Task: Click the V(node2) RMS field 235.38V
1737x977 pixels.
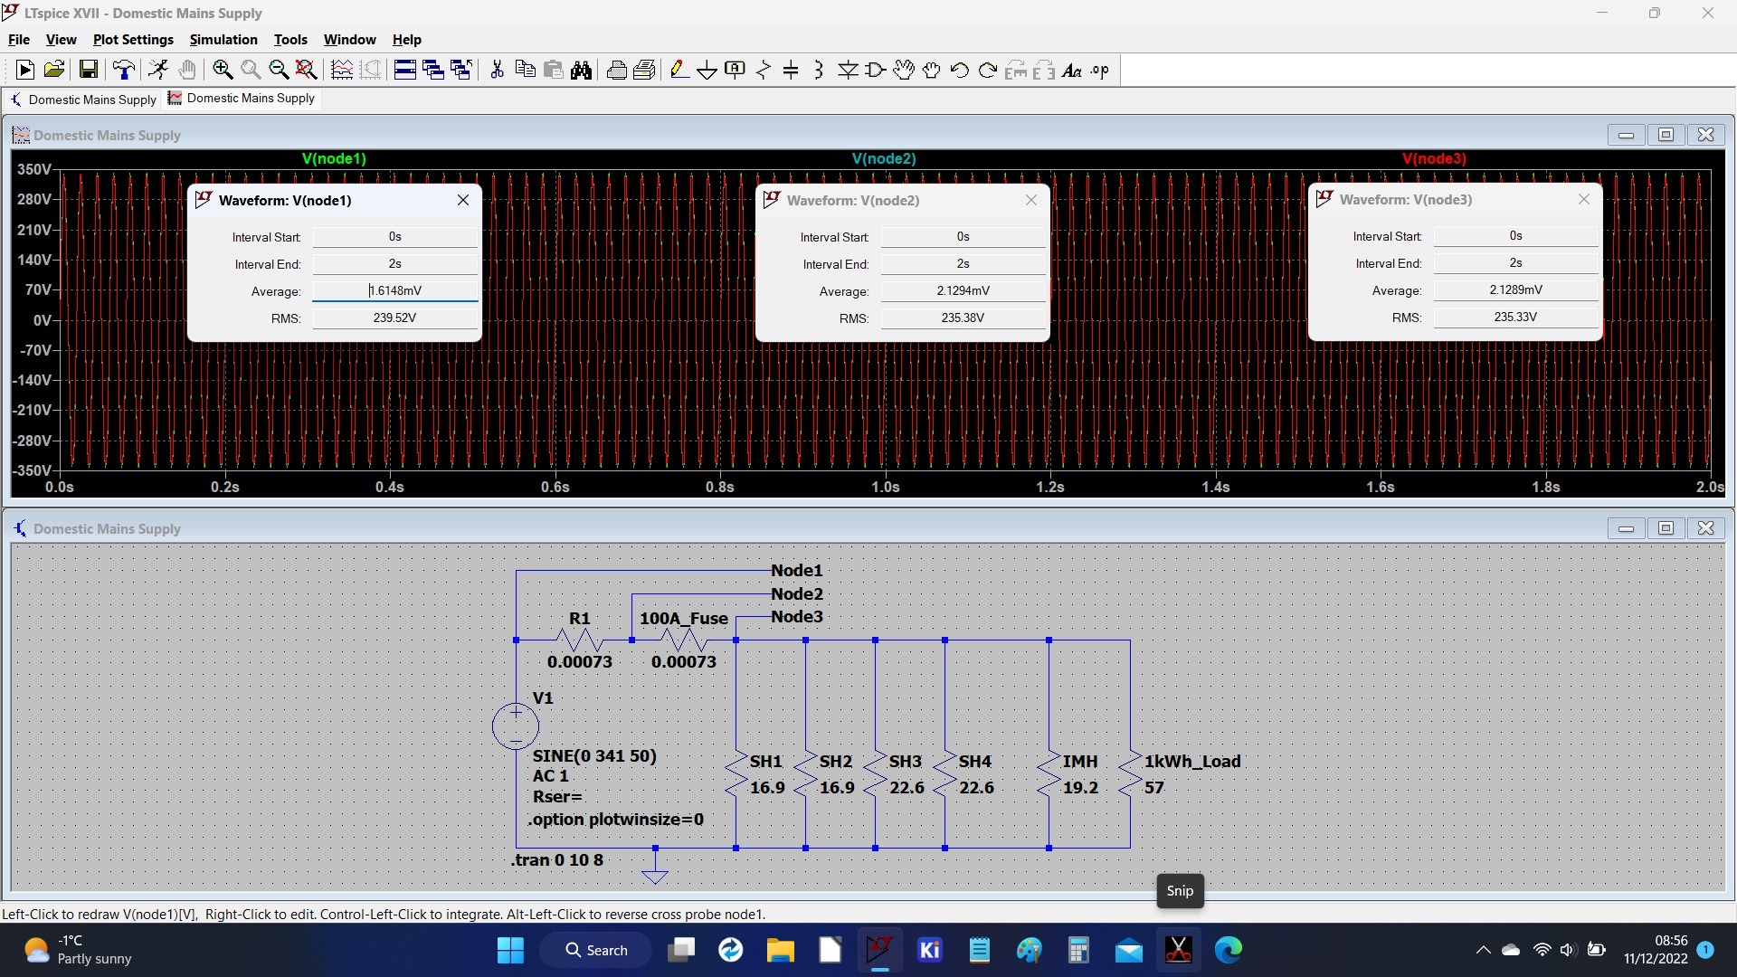Action: pyautogui.click(x=963, y=318)
